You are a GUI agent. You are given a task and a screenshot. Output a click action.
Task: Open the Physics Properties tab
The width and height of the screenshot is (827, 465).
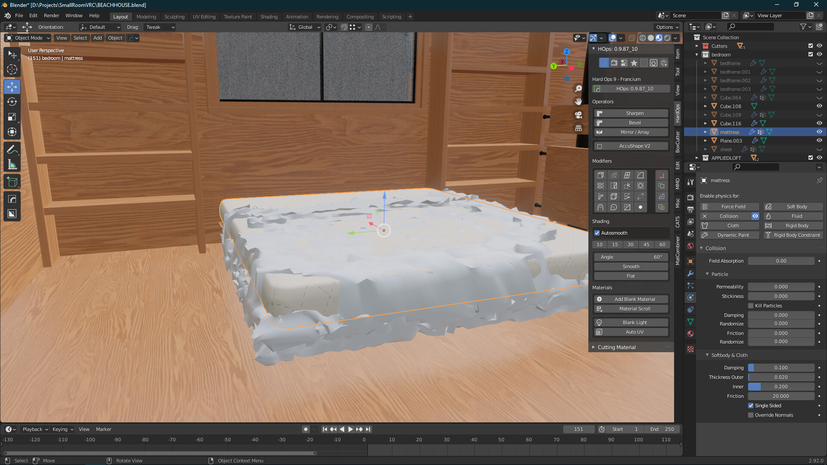[690, 297]
